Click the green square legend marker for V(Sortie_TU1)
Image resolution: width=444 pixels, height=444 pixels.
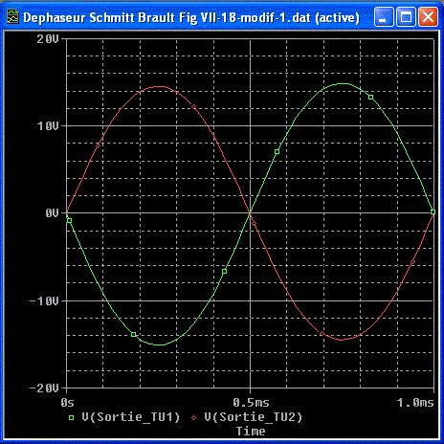point(72,417)
